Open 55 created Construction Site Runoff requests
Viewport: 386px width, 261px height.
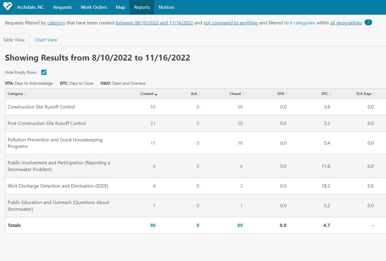coord(153,107)
